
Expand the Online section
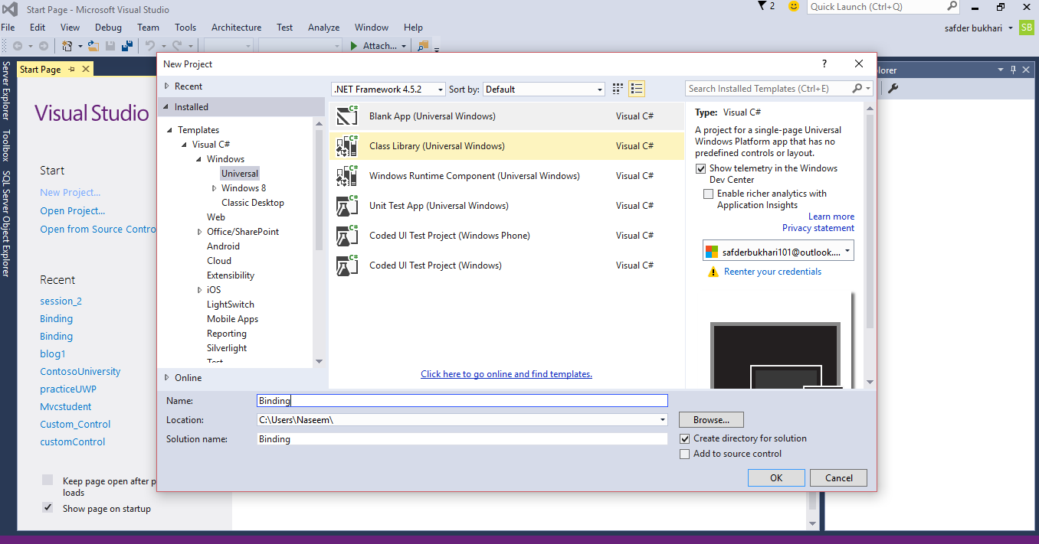click(168, 377)
